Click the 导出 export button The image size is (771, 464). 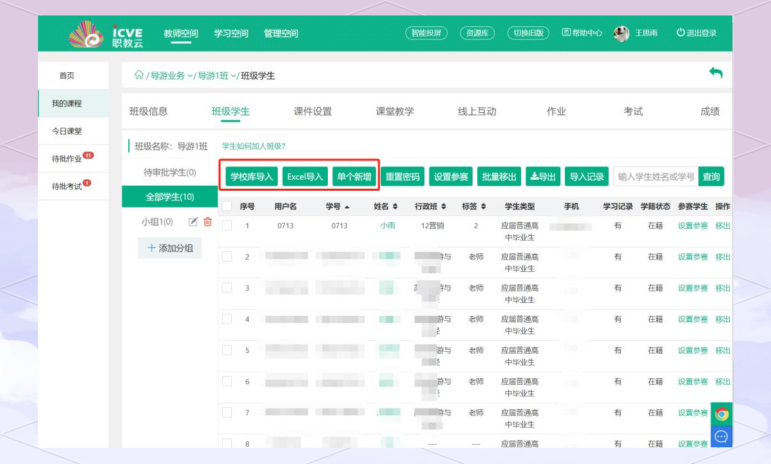543,177
